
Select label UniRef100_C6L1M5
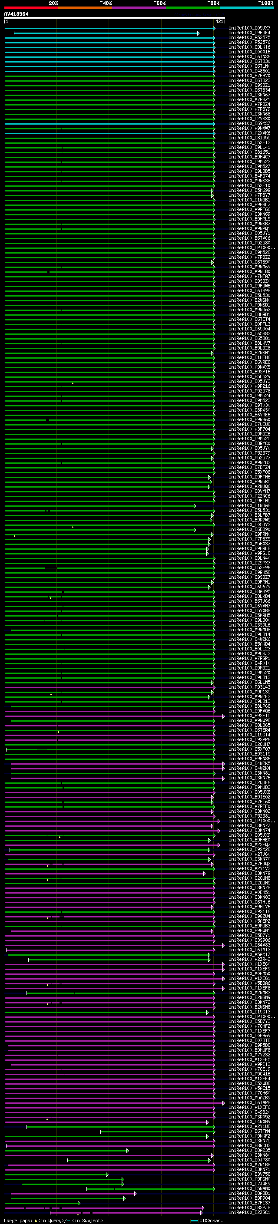point(249,682)
